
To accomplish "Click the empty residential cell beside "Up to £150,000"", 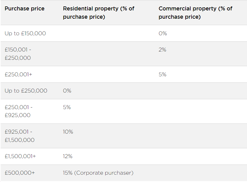I will click(107, 33).
